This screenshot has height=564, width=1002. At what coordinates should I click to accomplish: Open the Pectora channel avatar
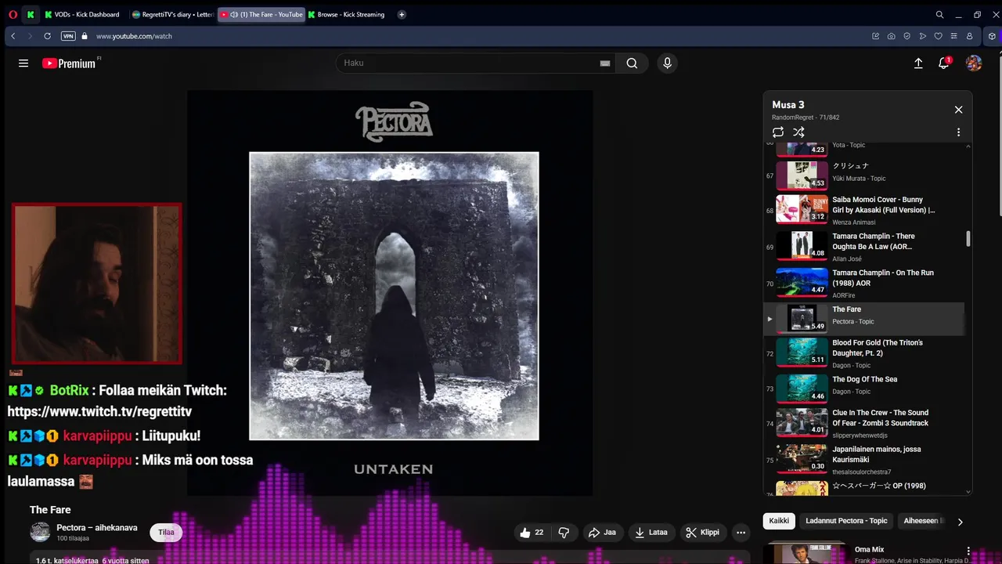[x=40, y=533]
